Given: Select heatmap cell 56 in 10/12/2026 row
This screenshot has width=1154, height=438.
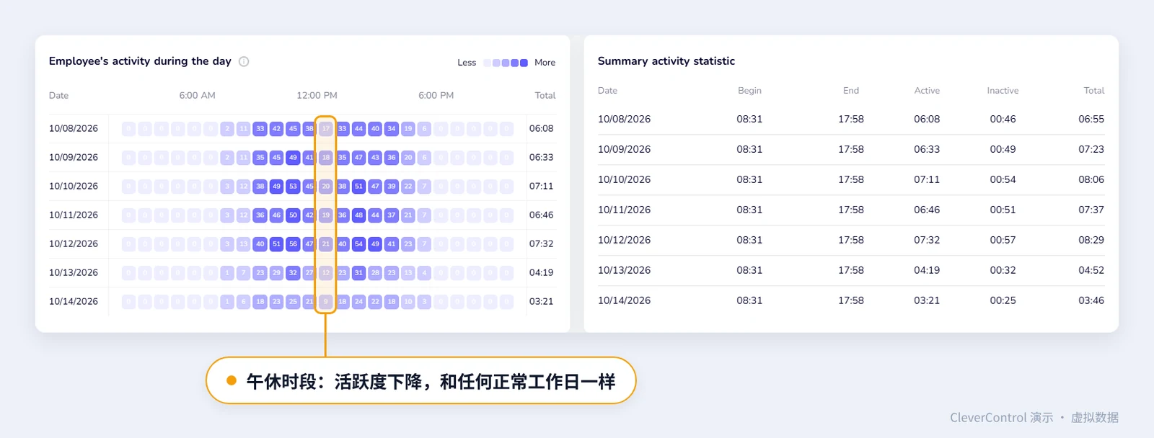Looking at the screenshot, I should (x=293, y=244).
